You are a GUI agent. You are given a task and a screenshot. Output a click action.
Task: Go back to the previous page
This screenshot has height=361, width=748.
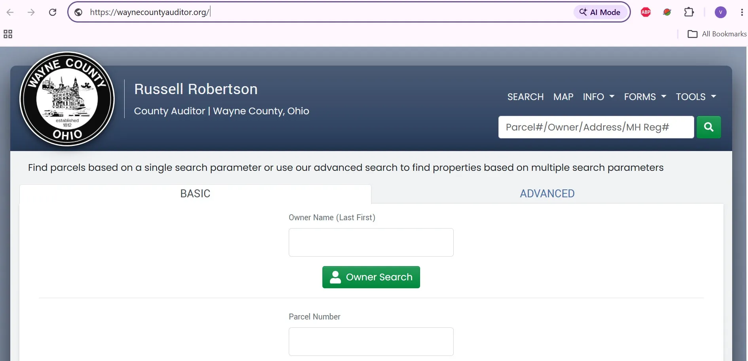[10, 12]
